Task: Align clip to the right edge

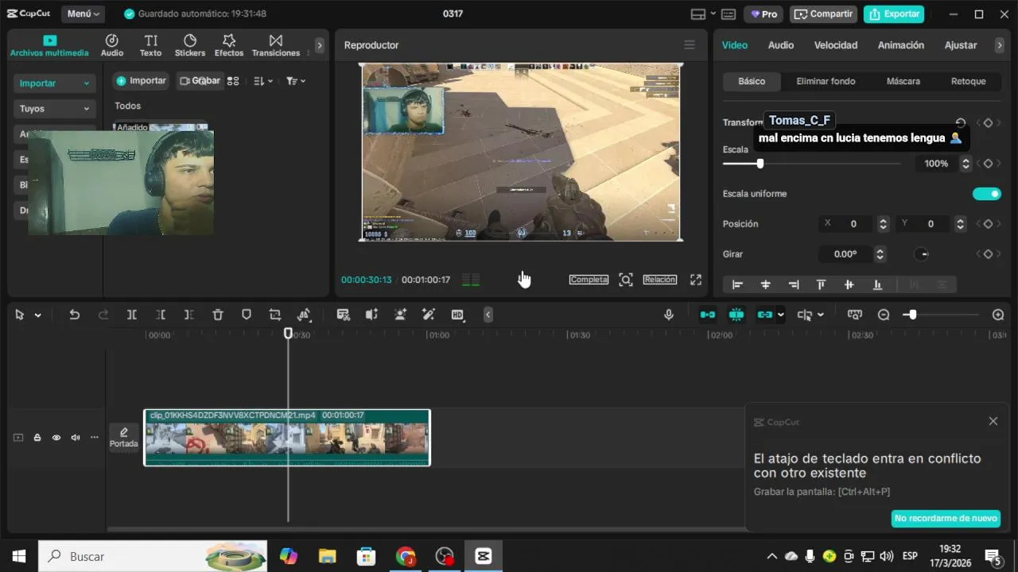Action: [794, 284]
